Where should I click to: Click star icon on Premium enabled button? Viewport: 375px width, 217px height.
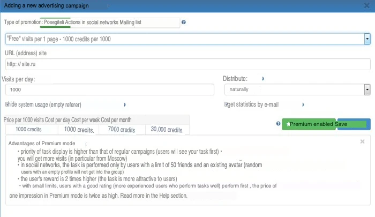click(x=288, y=124)
